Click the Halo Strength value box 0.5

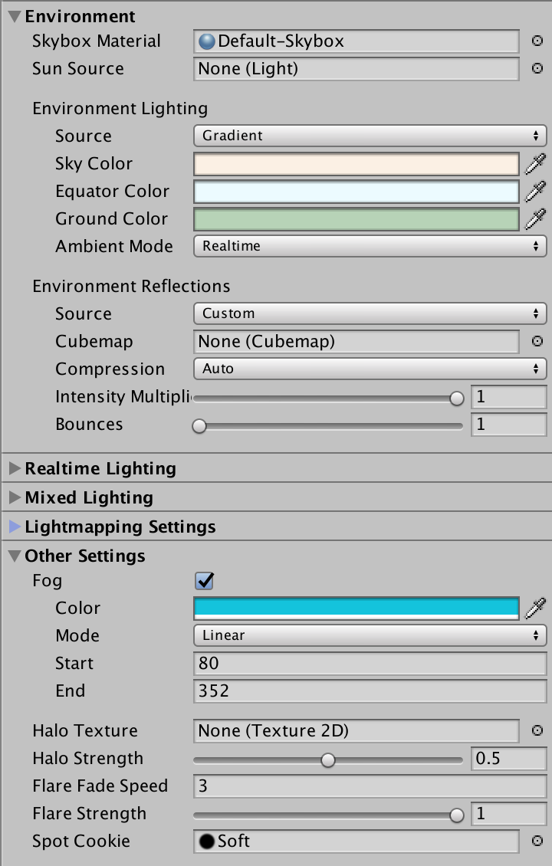click(x=508, y=758)
